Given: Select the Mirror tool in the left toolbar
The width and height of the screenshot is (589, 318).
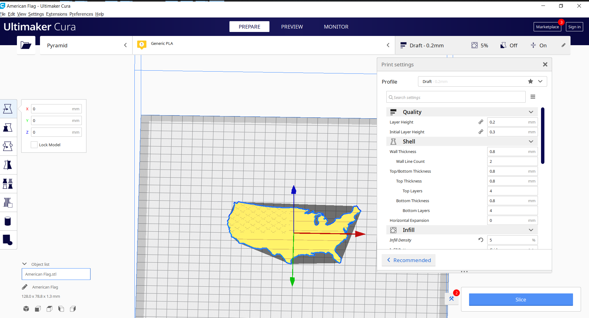Looking at the screenshot, I should (x=8, y=165).
